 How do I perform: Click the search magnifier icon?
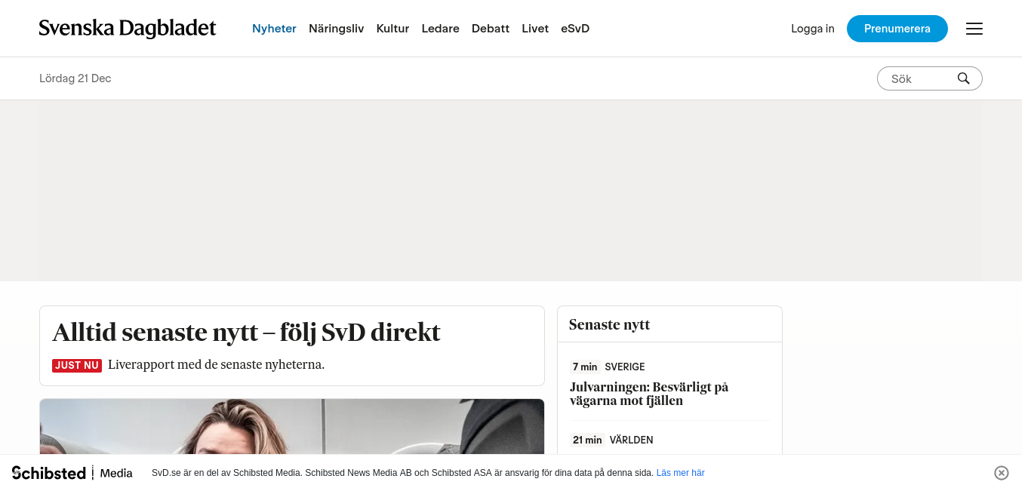click(x=963, y=78)
